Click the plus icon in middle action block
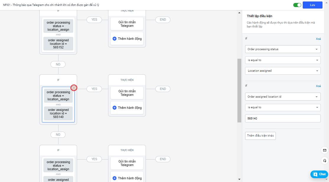The image size is (329, 182). tap(115, 108)
